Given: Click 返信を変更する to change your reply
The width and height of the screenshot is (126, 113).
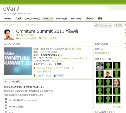Looking at the screenshot, I should click(x=102, y=53).
